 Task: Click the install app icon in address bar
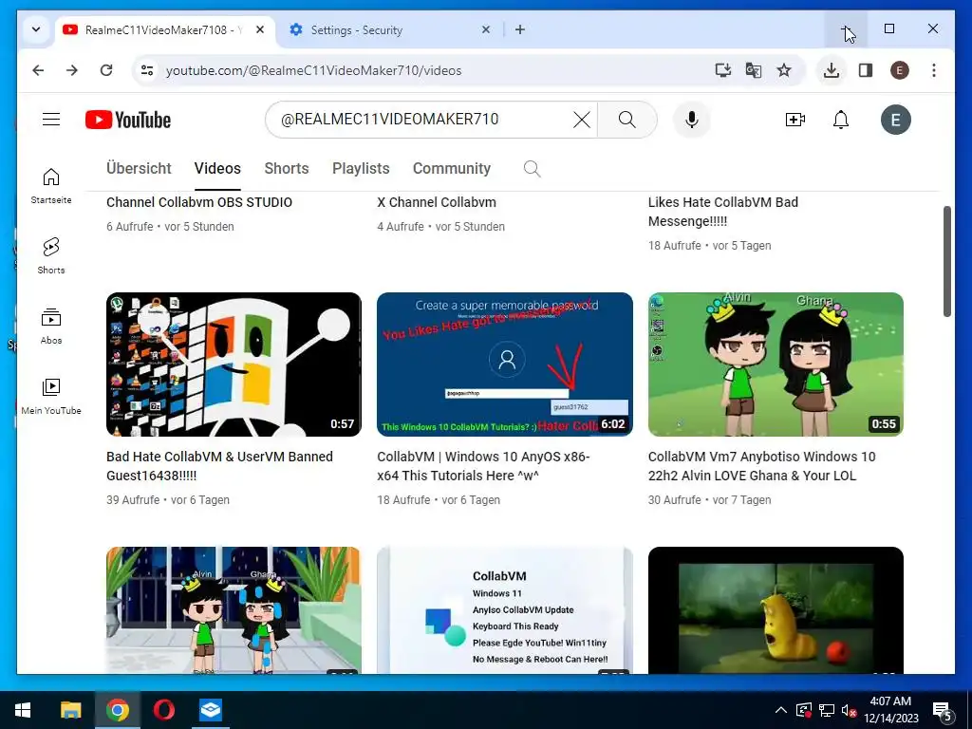722,70
